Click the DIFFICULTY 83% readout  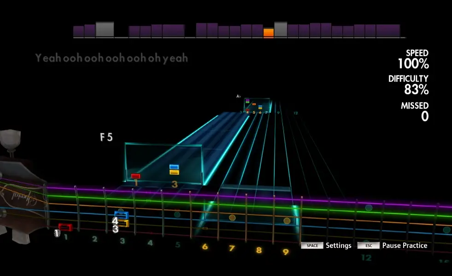point(408,85)
